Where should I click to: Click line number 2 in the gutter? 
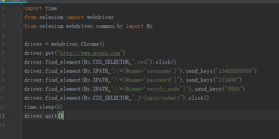[3, 17]
